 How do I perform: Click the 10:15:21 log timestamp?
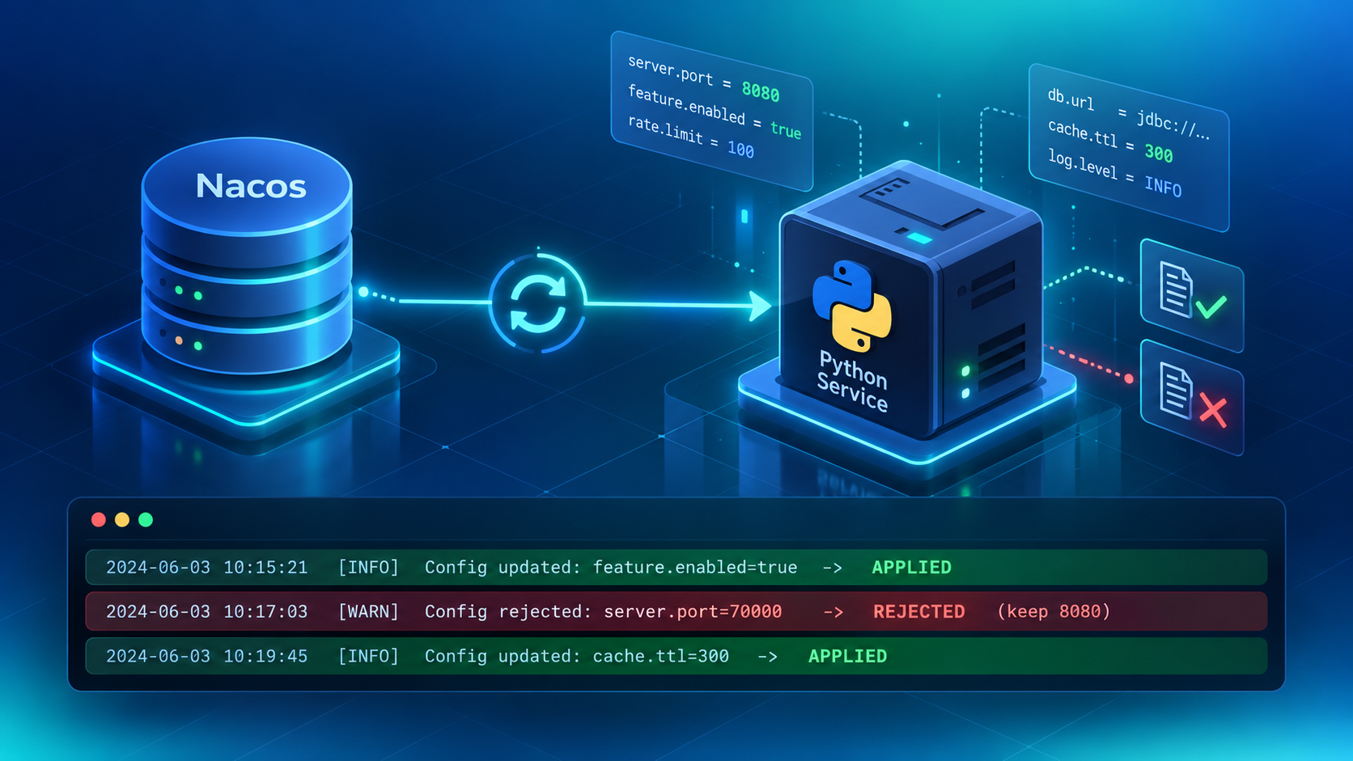point(207,568)
